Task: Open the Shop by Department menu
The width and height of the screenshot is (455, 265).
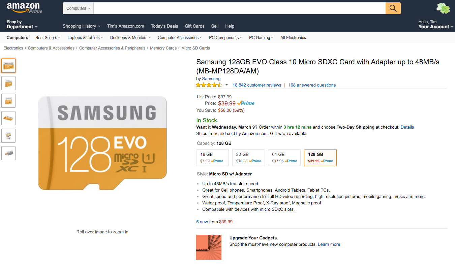Action: [x=21, y=24]
